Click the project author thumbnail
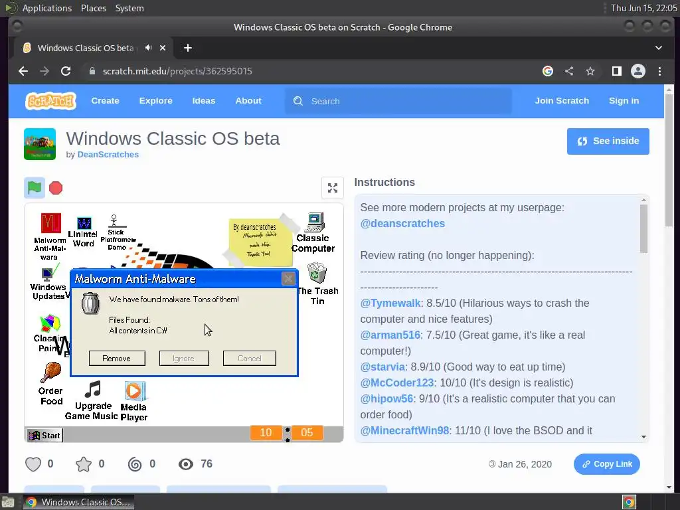 [x=40, y=144]
